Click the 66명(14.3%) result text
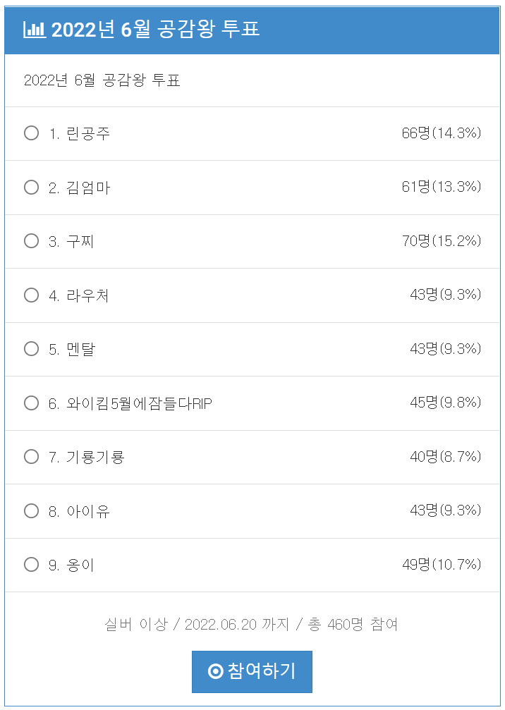The height and width of the screenshot is (710, 505). (x=442, y=133)
